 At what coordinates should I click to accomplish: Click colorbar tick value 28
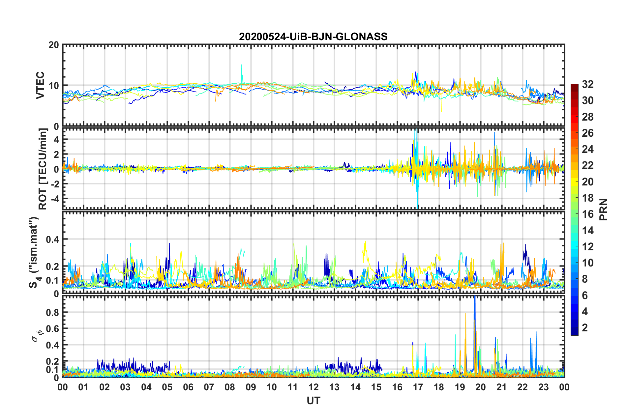tap(588, 117)
